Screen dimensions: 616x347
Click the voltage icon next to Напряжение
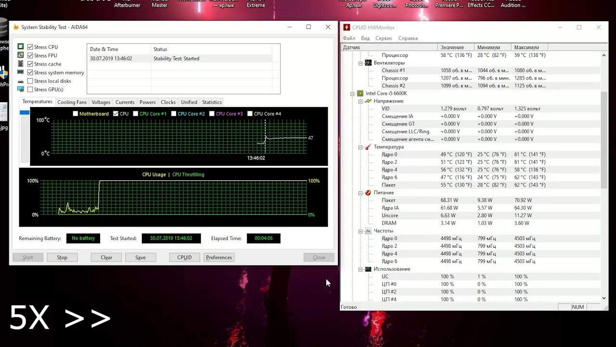pyautogui.click(x=368, y=101)
